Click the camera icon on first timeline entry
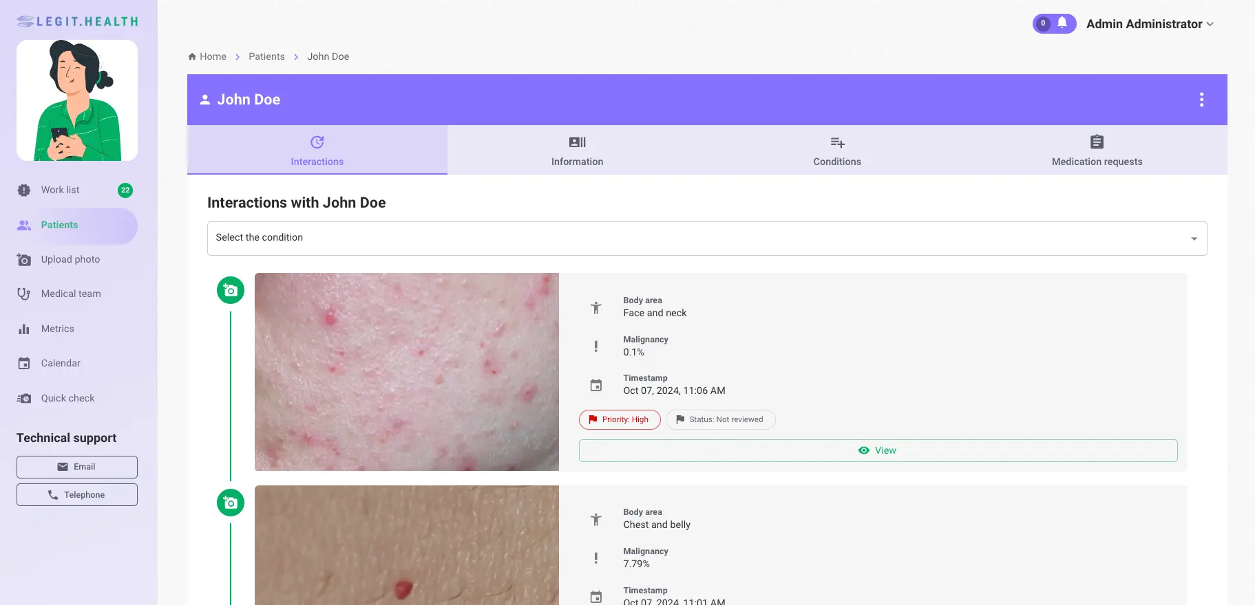The width and height of the screenshot is (1255, 605). pos(231,290)
